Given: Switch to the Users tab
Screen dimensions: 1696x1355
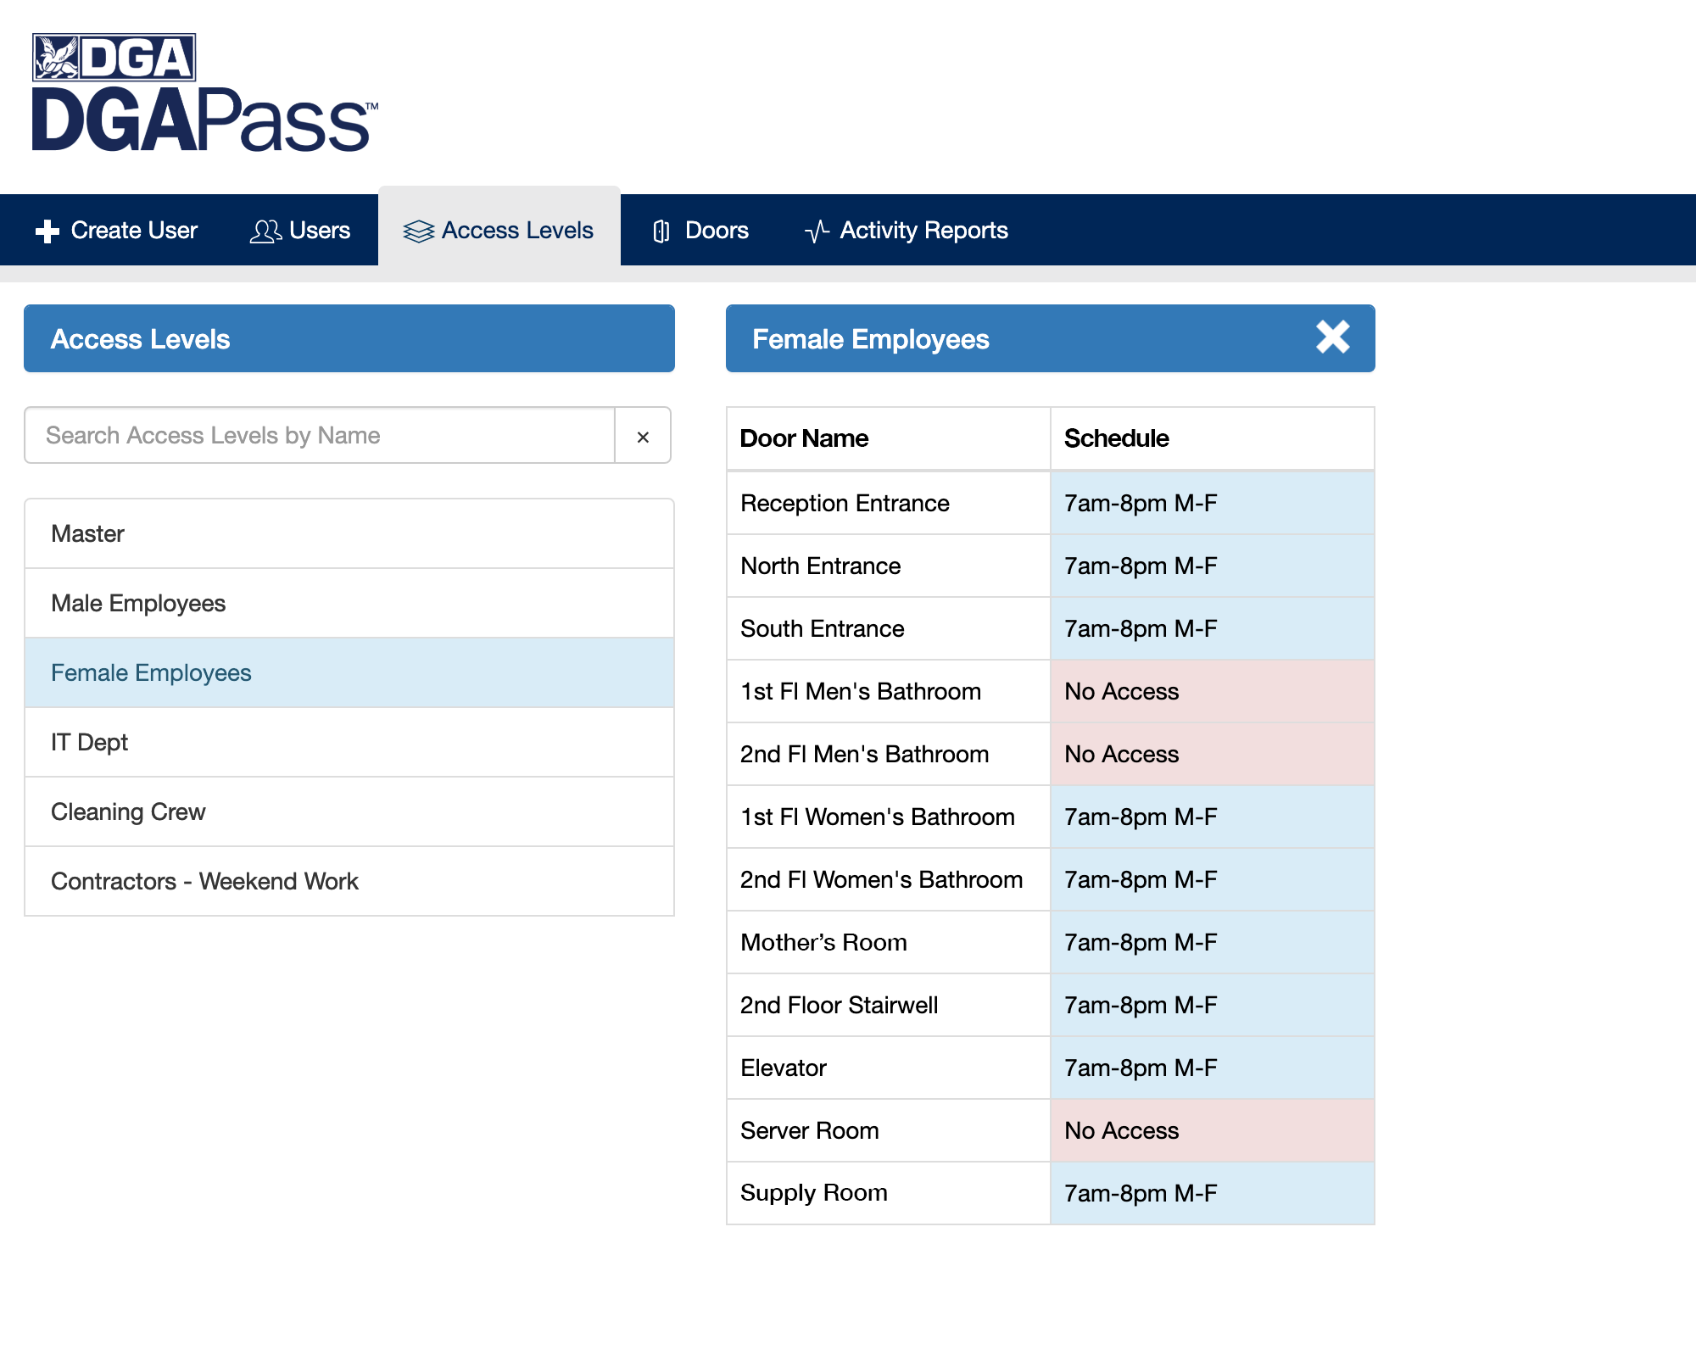Looking at the screenshot, I should (x=318, y=229).
